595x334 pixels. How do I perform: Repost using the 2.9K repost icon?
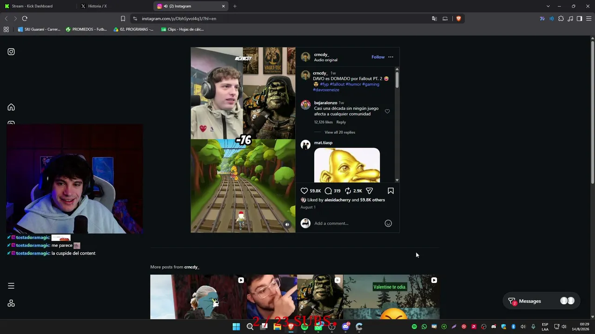click(348, 191)
